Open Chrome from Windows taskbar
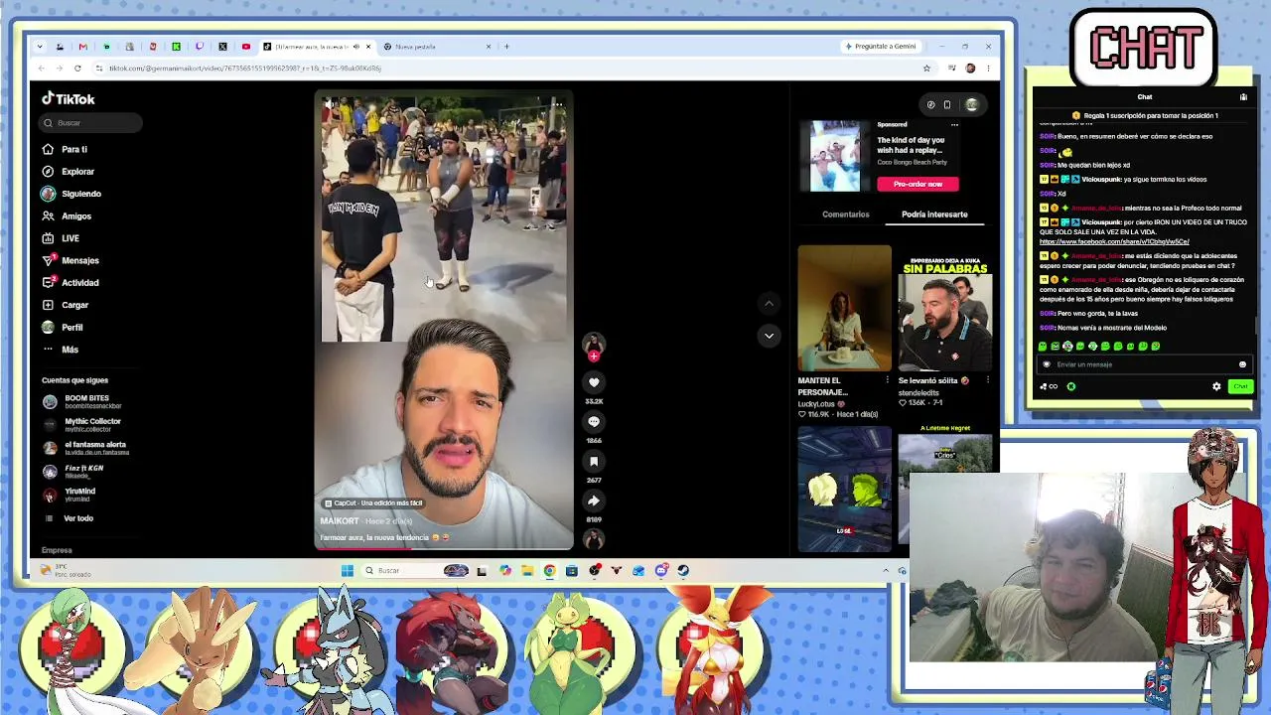The width and height of the screenshot is (1271, 715). coord(549,570)
